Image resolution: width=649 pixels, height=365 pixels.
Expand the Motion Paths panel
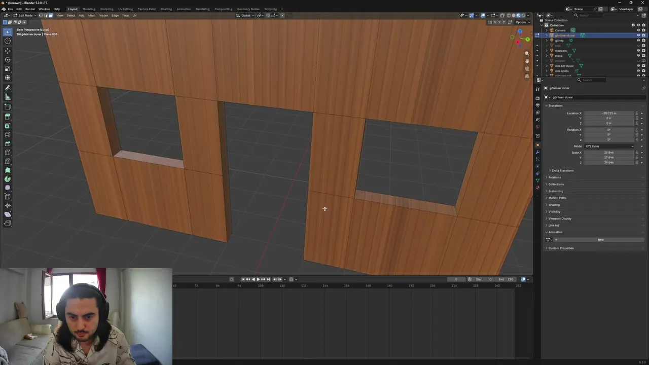click(x=557, y=198)
